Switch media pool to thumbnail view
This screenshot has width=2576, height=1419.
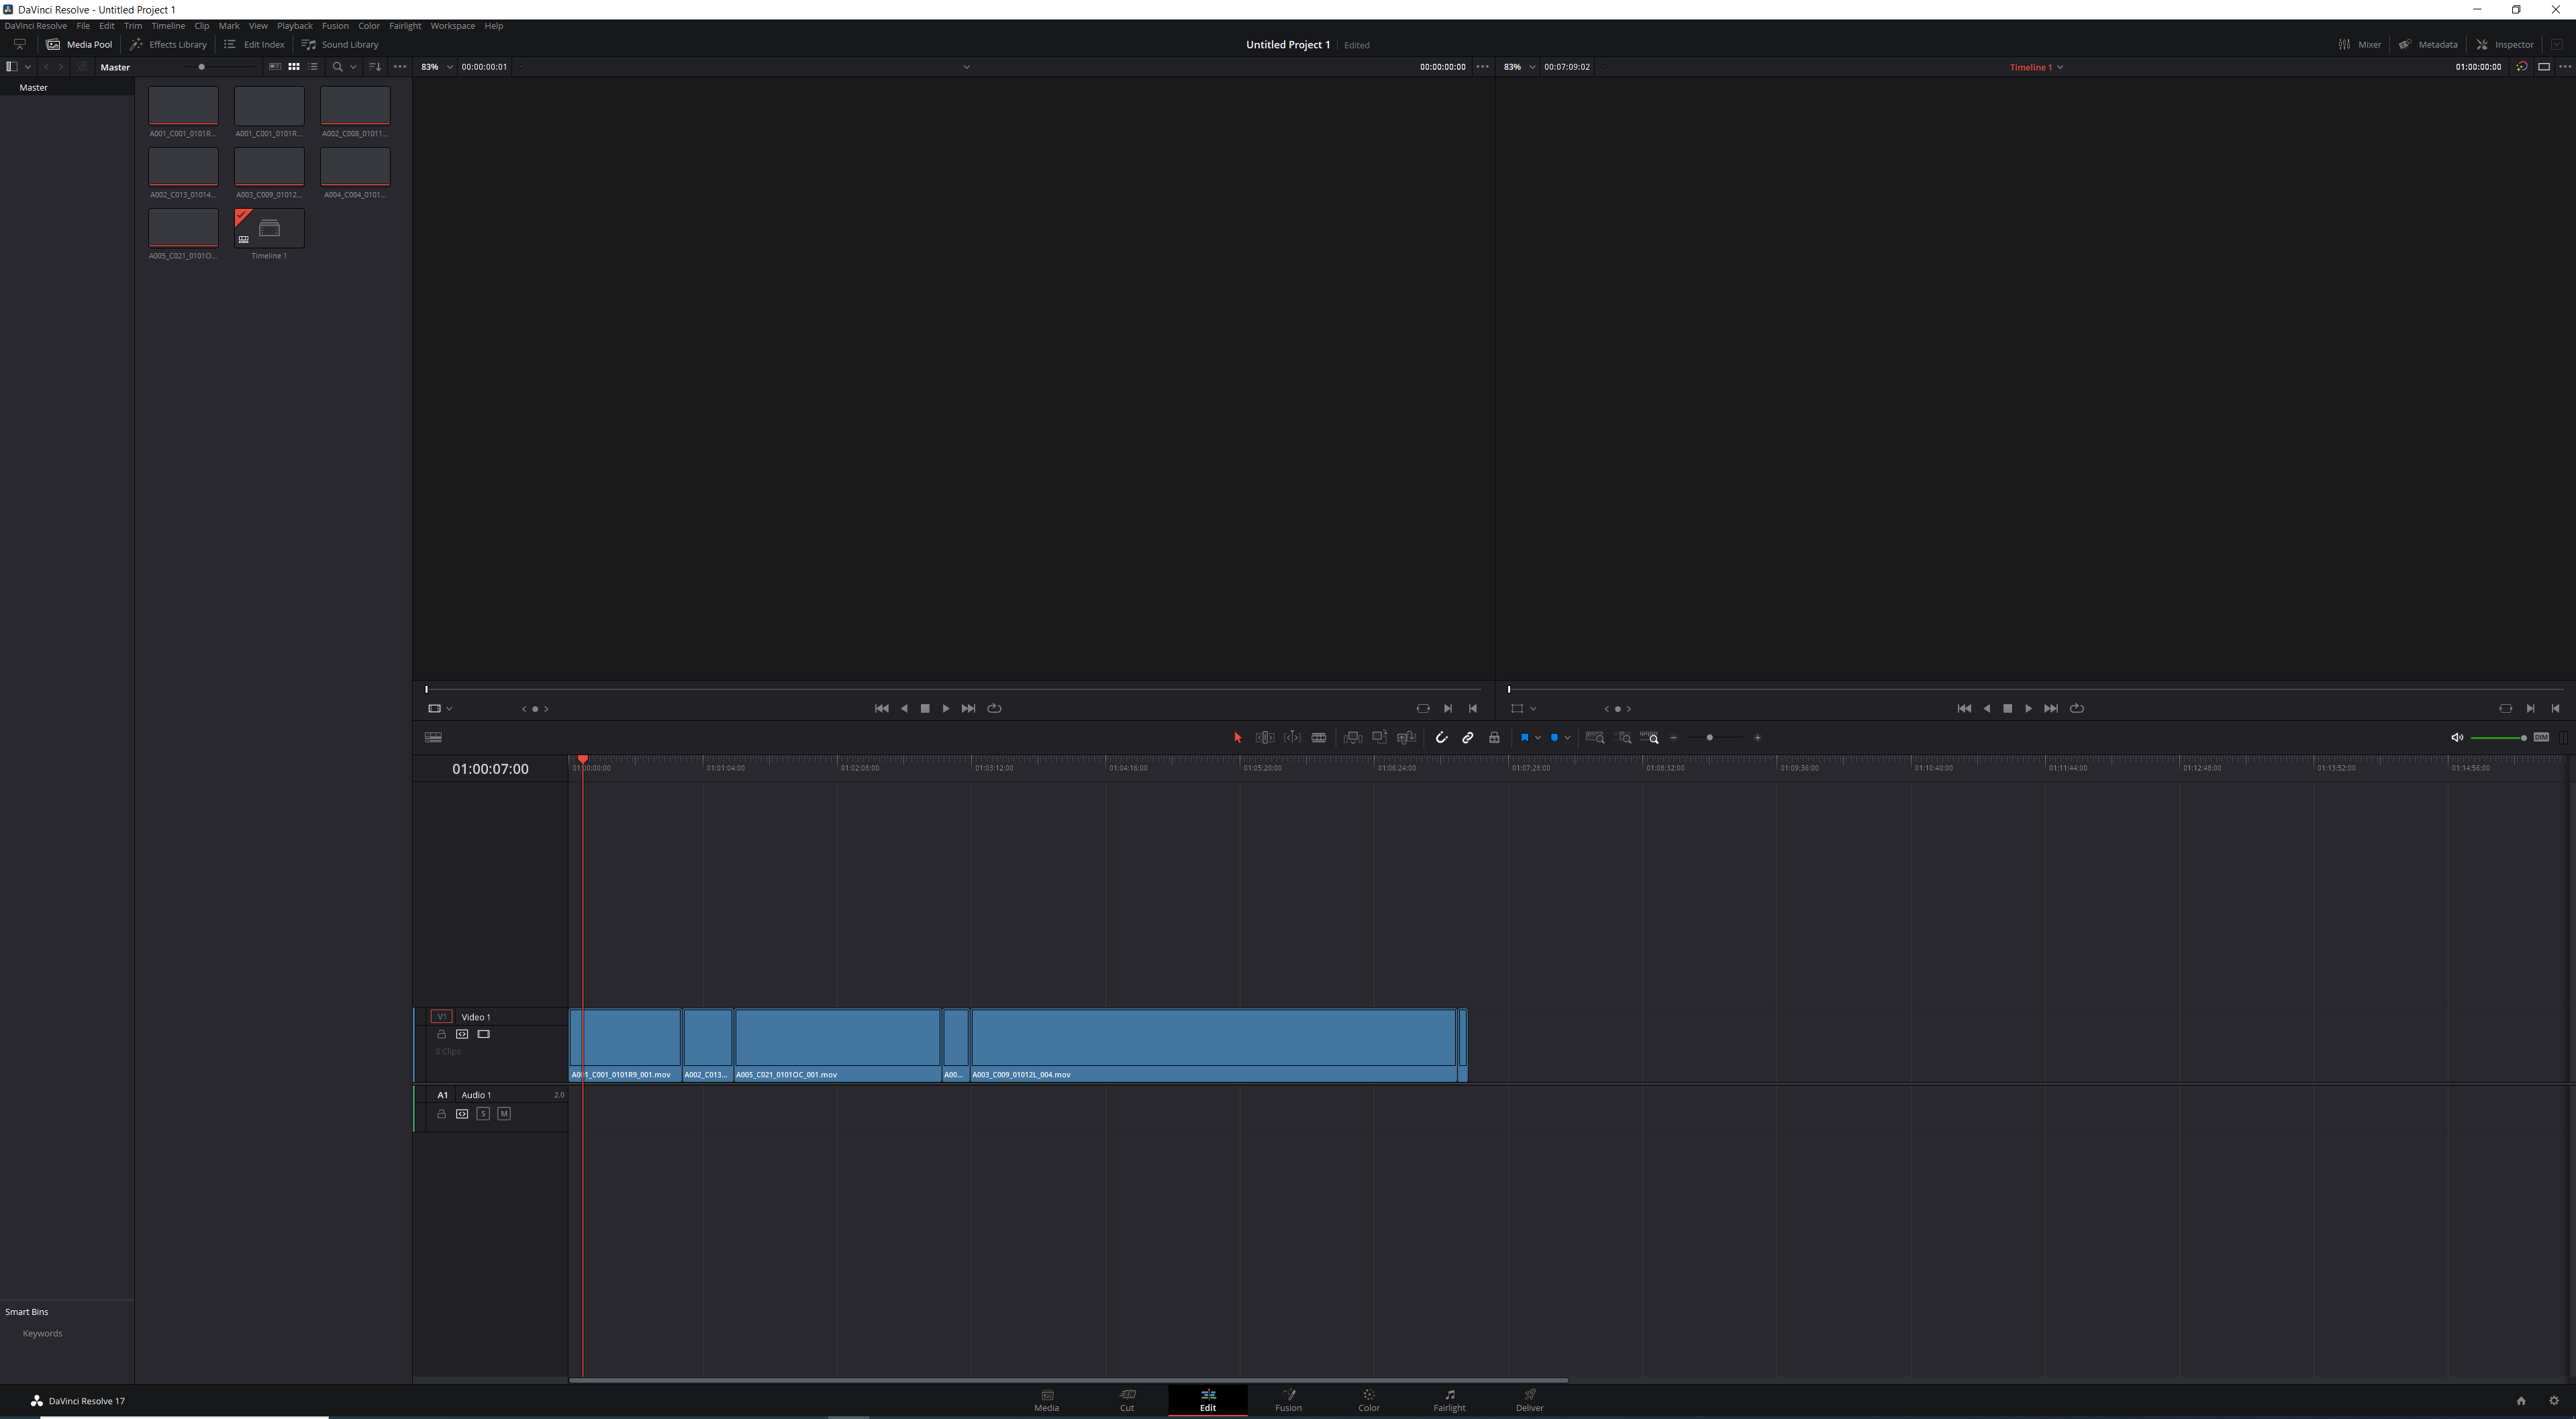coord(294,67)
